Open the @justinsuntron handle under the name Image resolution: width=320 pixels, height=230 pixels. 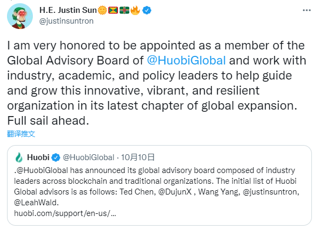66,21
